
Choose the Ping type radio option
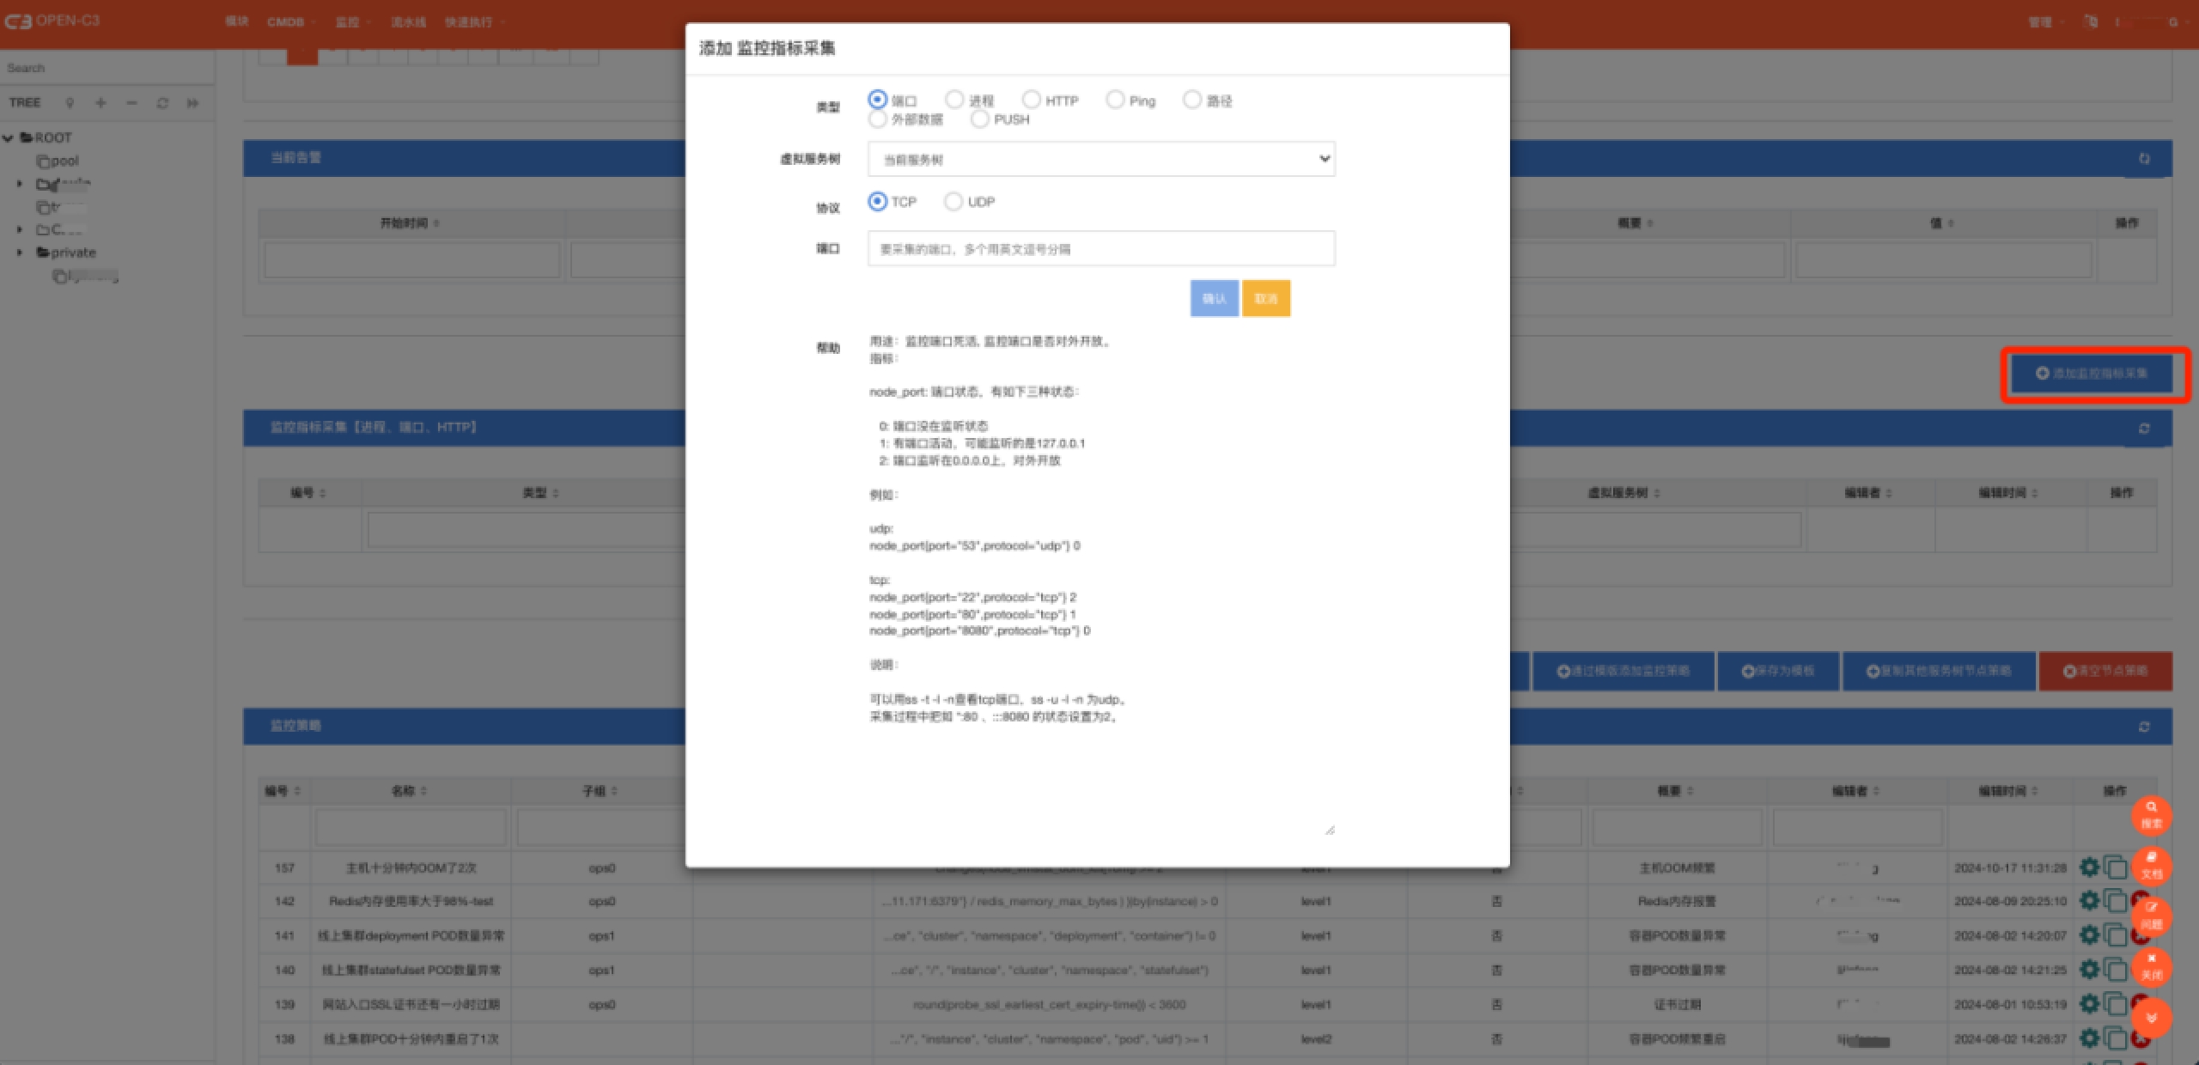point(1115,100)
